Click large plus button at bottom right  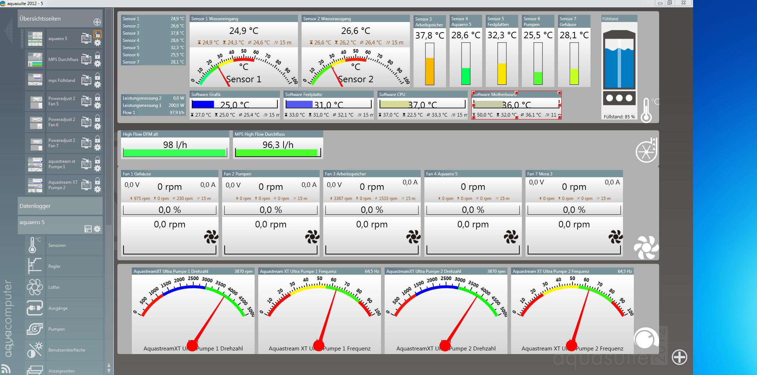click(679, 357)
